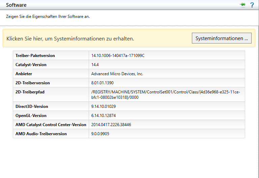Click the Anbieter row label
The width and height of the screenshot is (259, 178).
coord(24,73)
